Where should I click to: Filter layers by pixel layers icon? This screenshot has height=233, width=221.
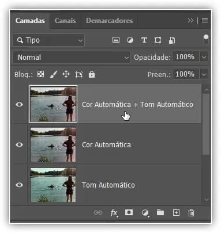click(x=116, y=40)
